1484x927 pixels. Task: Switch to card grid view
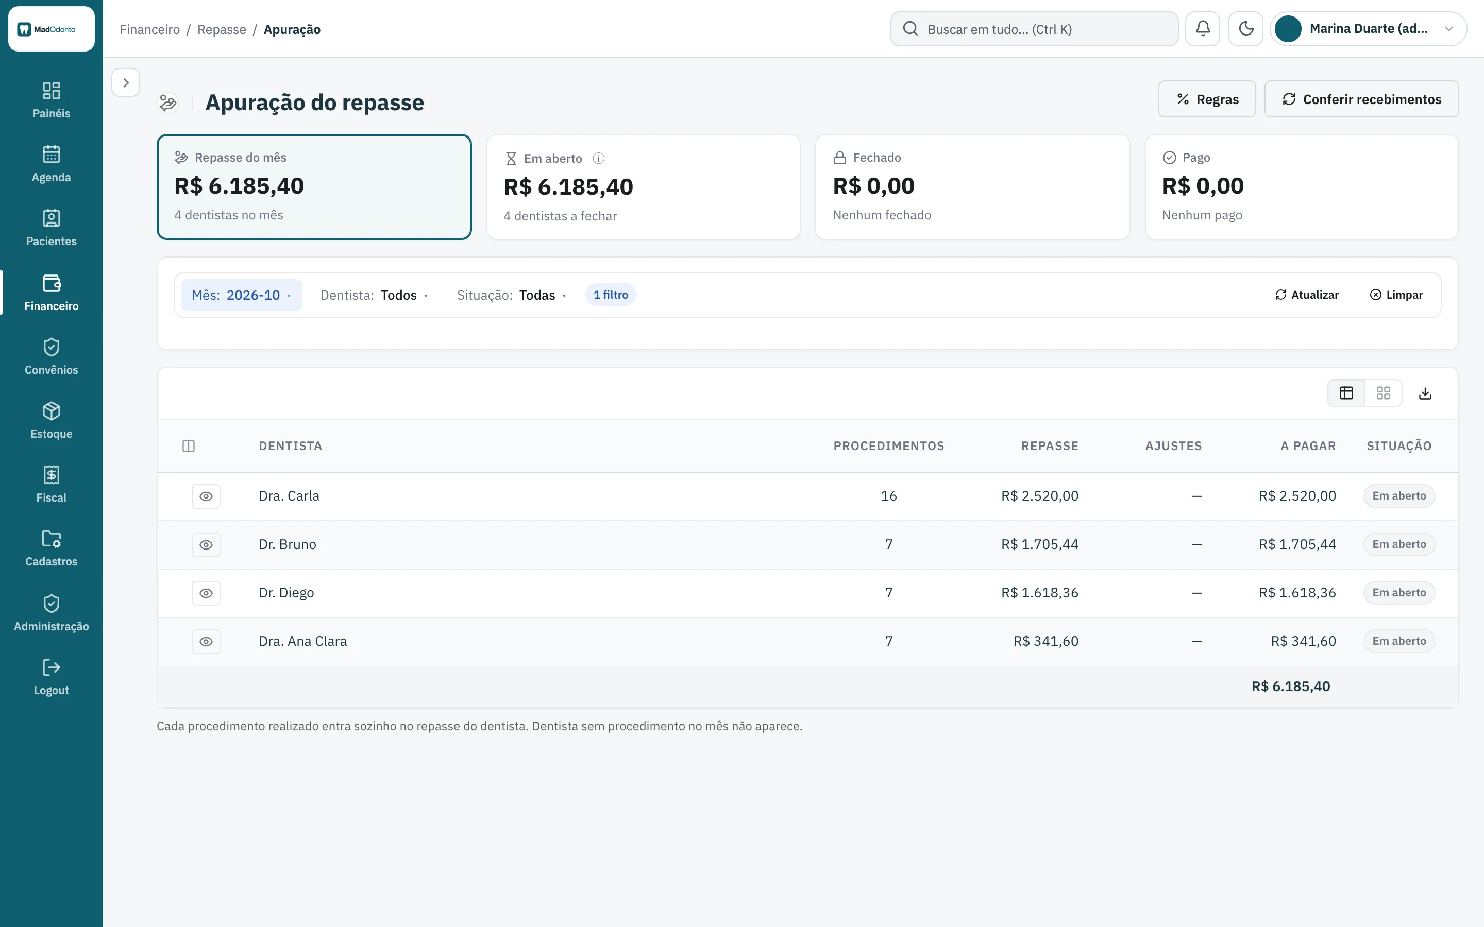pos(1383,393)
